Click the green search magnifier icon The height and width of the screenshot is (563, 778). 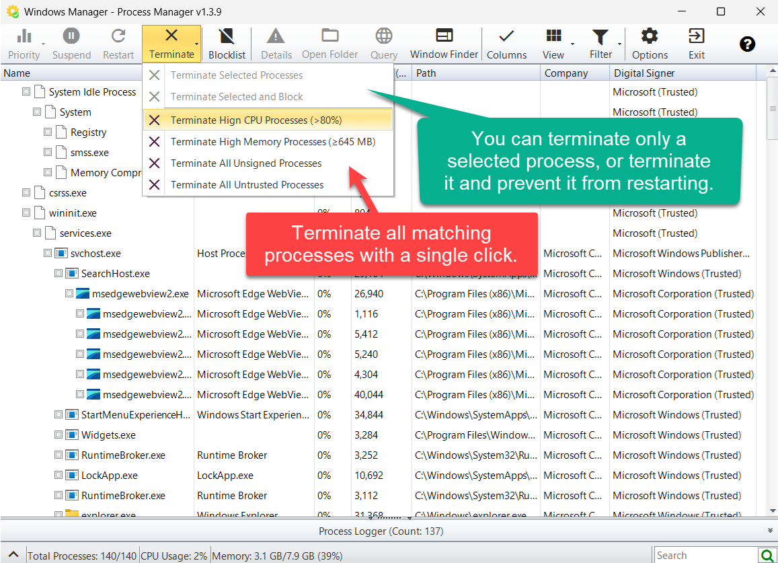(x=767, y=555)
